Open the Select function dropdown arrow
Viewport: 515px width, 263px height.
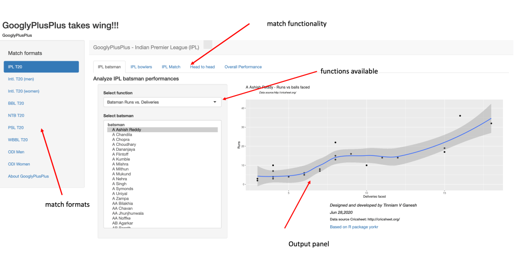coord(215,102)
